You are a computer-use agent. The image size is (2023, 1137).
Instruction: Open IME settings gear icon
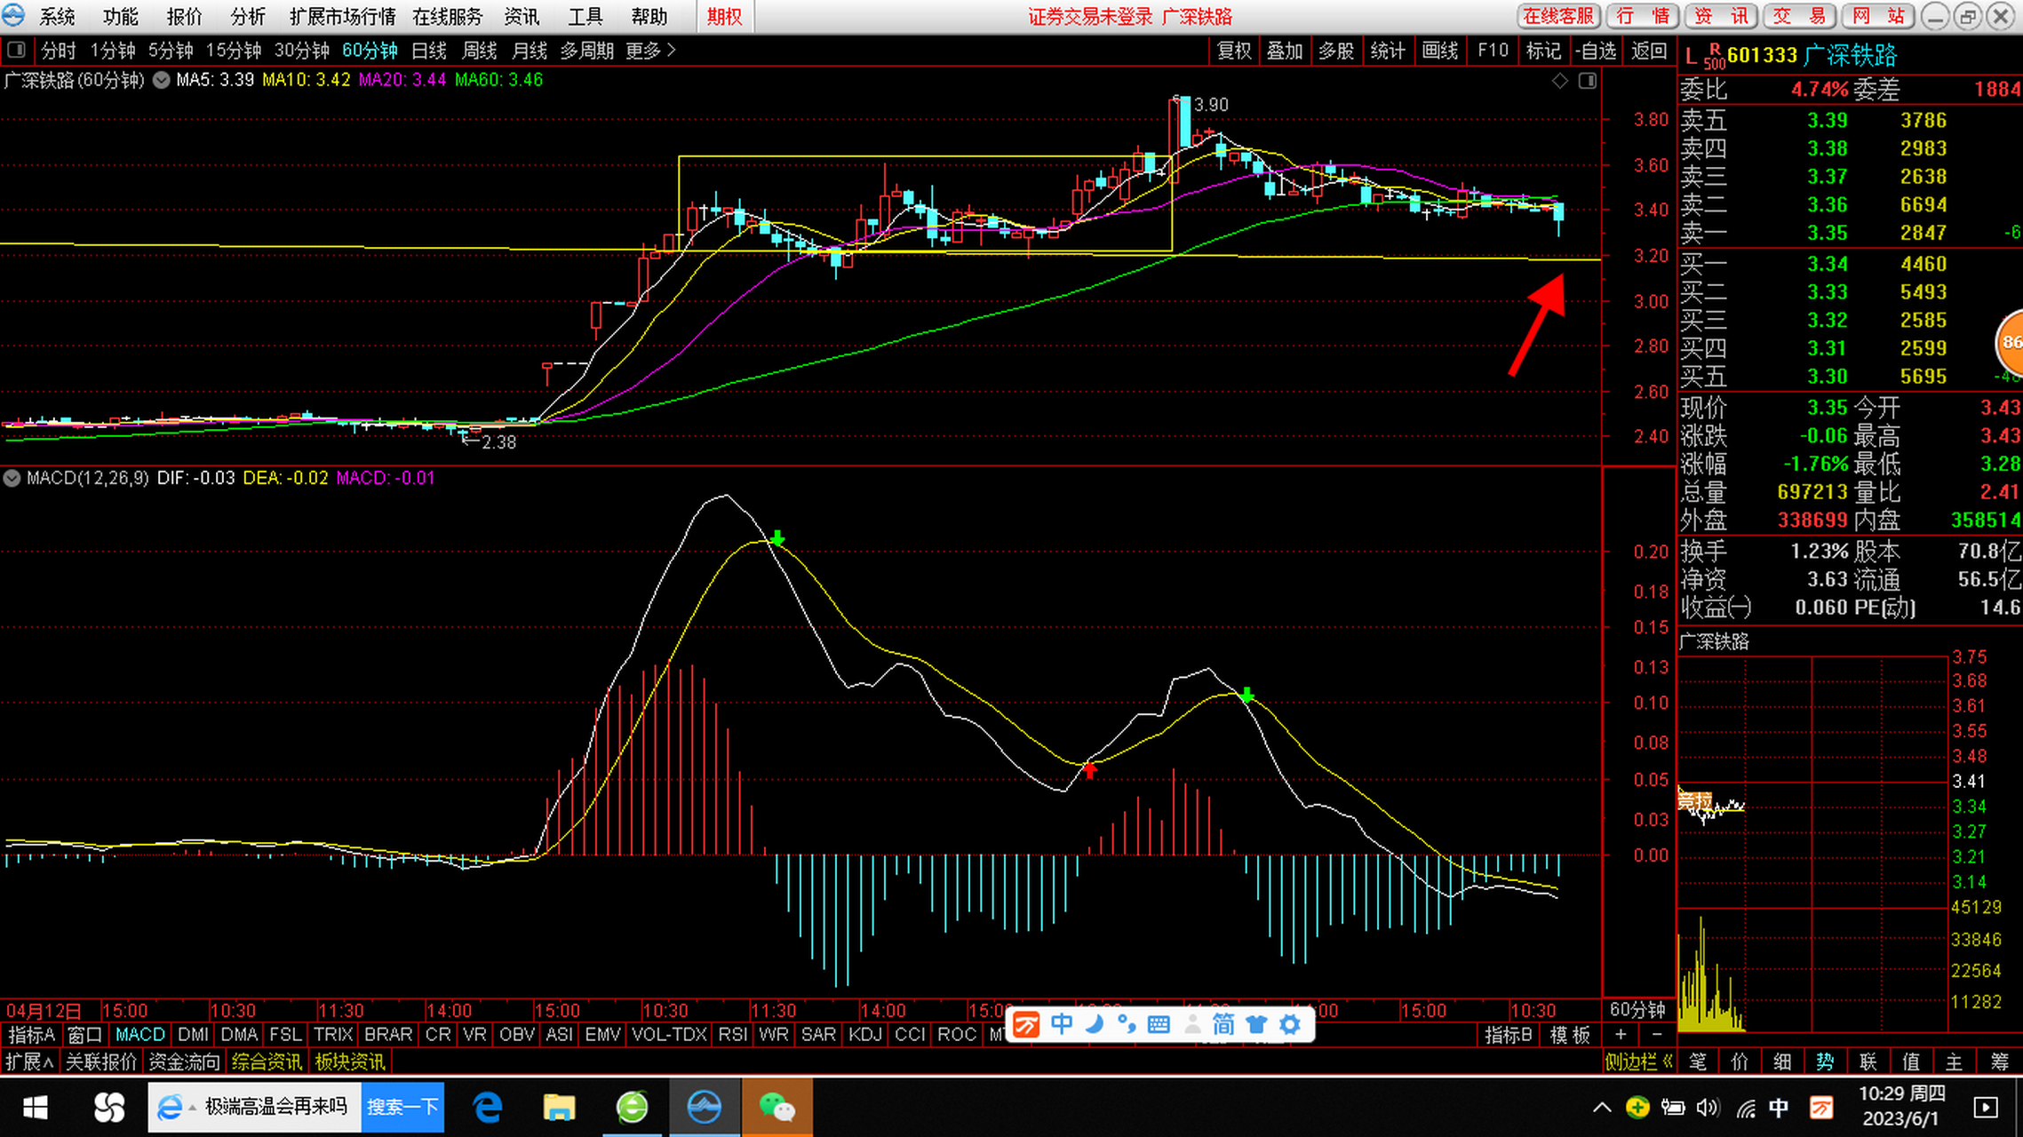point(1290,1024)
